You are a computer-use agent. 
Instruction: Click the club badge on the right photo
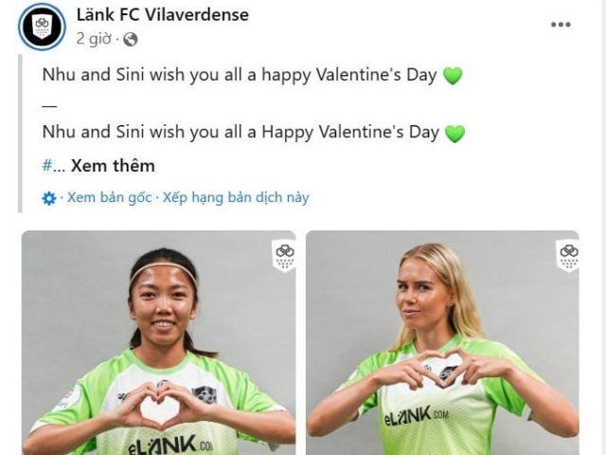pyautogui.click(x=569, y=256)
